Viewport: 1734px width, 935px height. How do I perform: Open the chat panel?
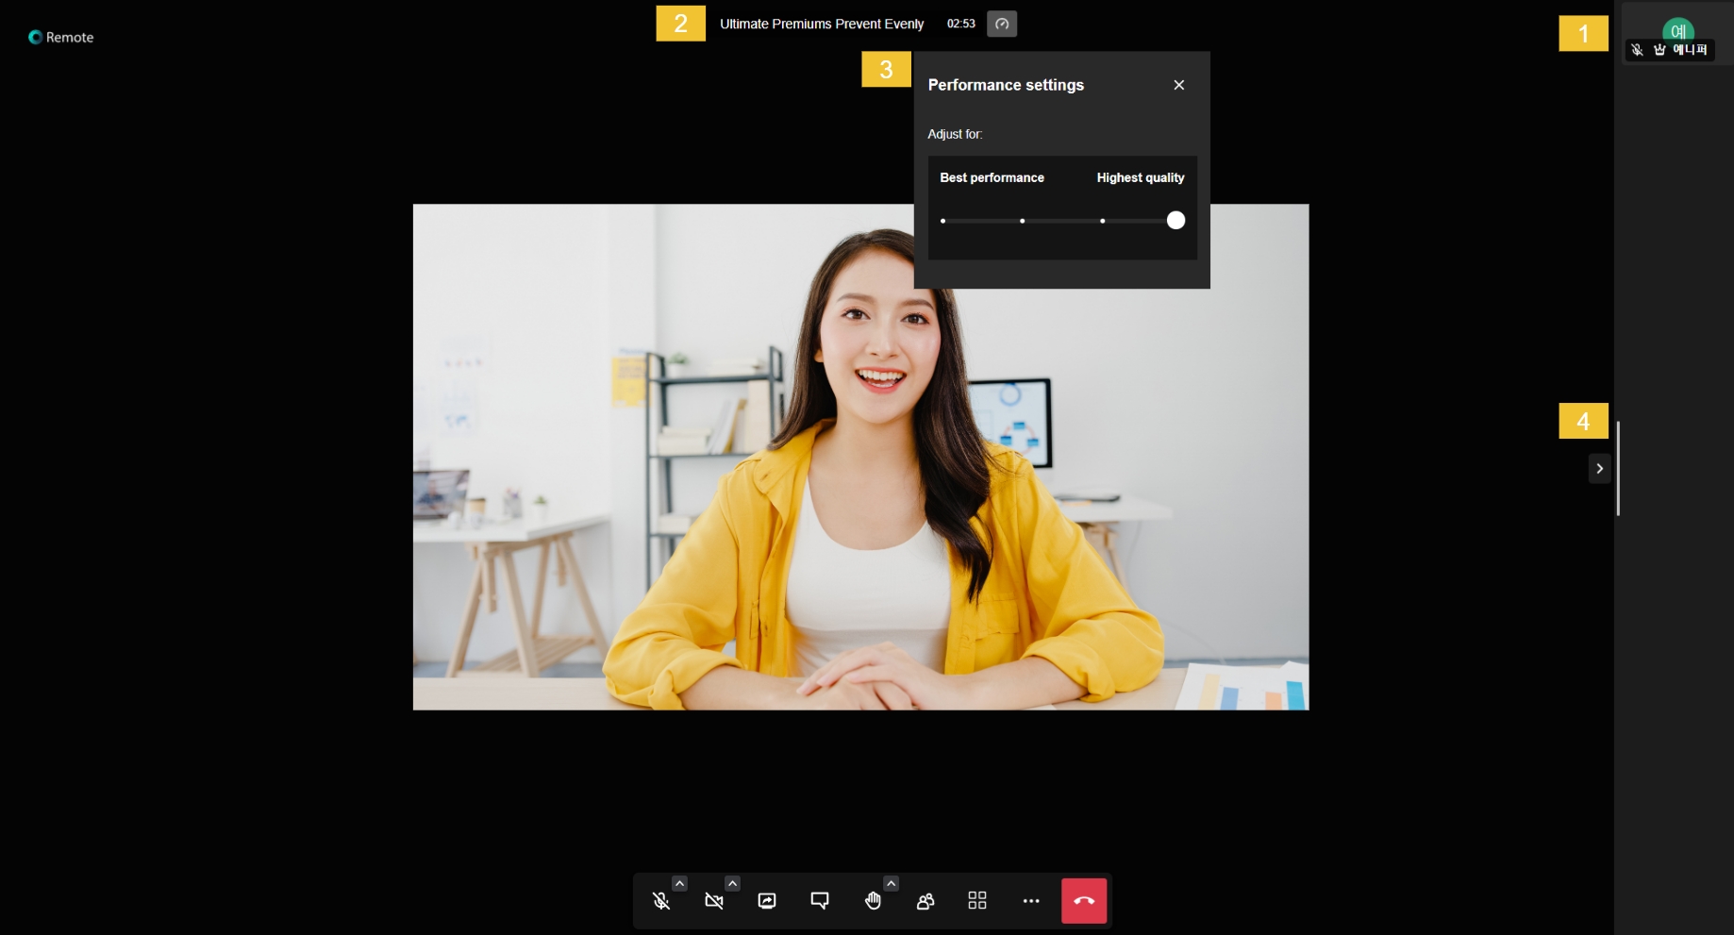820,901
